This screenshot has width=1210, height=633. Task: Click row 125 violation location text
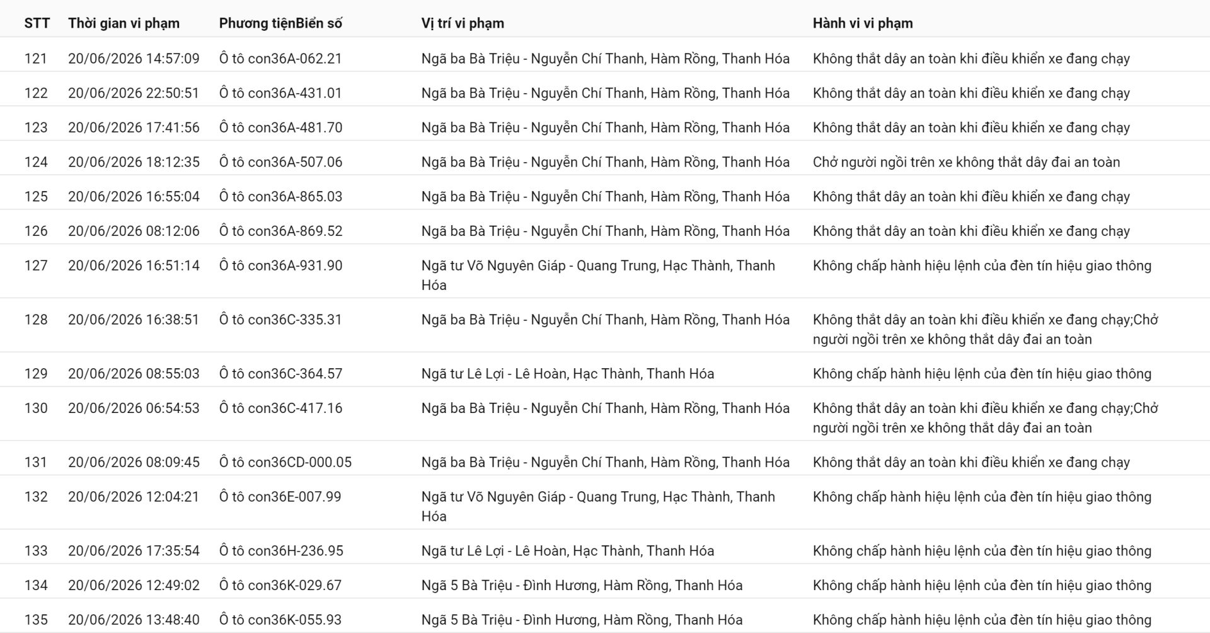click(606, 197)
